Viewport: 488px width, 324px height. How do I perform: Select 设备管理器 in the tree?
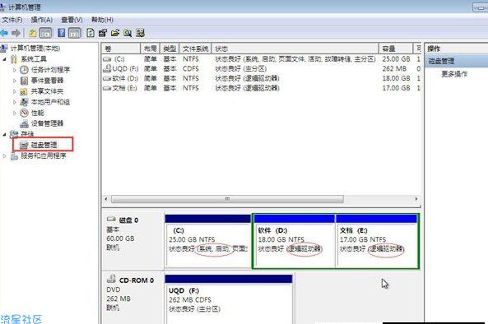(x=47, y=123)
